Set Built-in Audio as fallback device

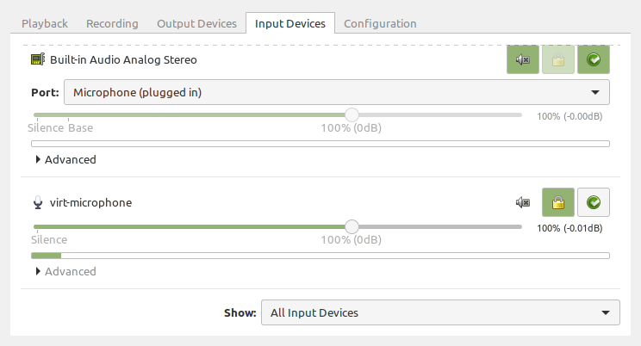[594, 60]
